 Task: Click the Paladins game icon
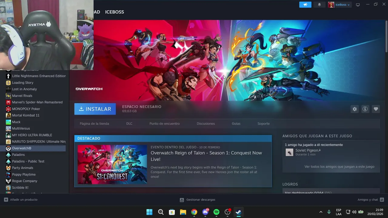coord(8,155)
